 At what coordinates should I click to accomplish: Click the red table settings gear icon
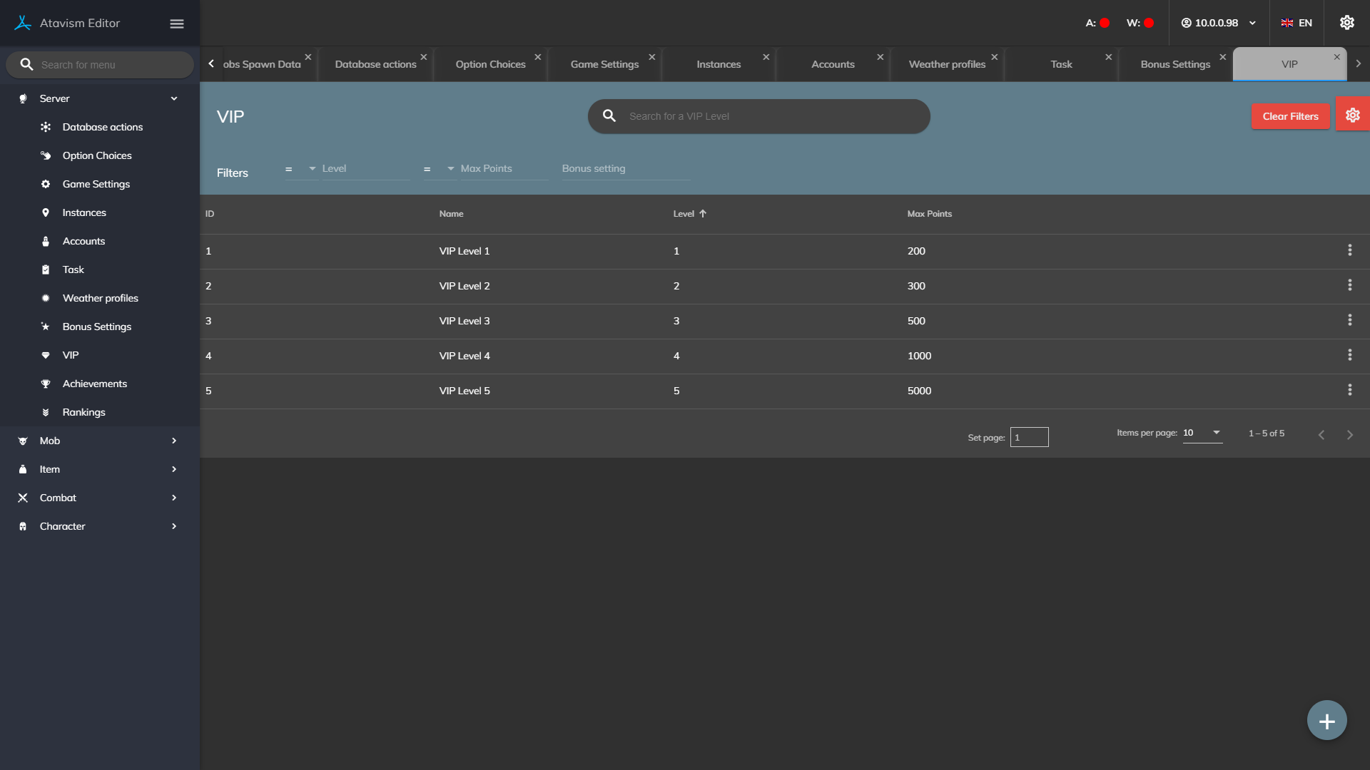pos(1352,115)
